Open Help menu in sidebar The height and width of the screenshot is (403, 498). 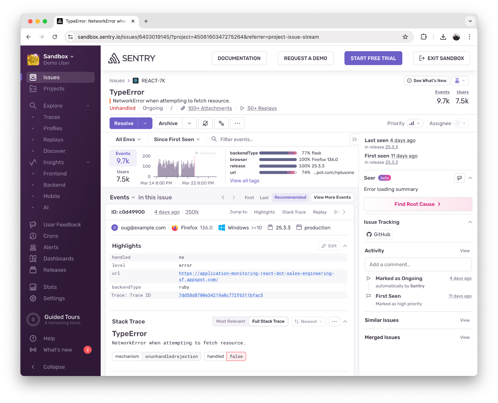click(x=60, y=339)
